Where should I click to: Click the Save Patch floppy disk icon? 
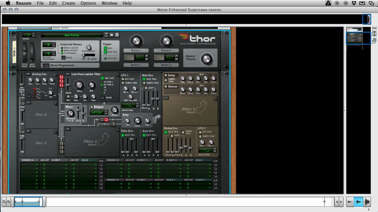117,35
